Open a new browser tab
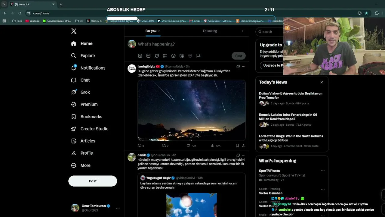 [61, 4]
